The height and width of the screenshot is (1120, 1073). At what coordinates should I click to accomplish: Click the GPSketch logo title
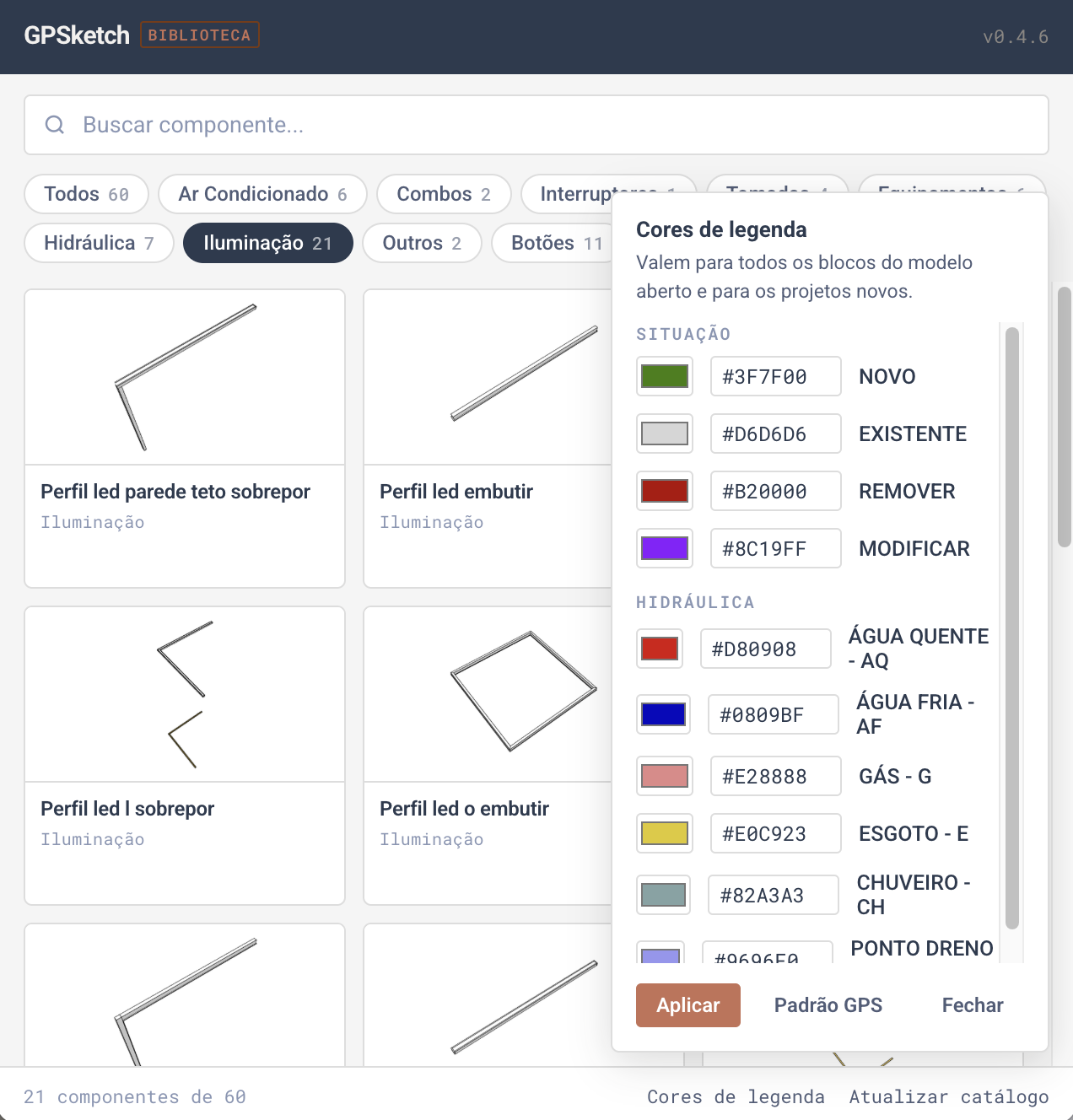pyautogui.click(x=77, y=35)
